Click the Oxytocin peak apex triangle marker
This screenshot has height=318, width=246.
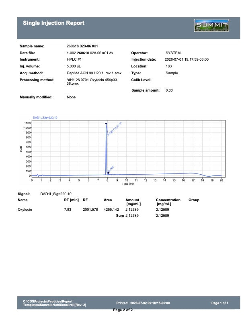[x=106, y=124]
